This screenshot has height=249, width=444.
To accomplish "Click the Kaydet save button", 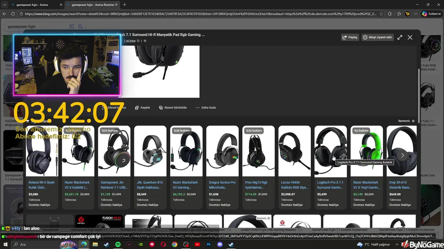I will coord(143,108).
